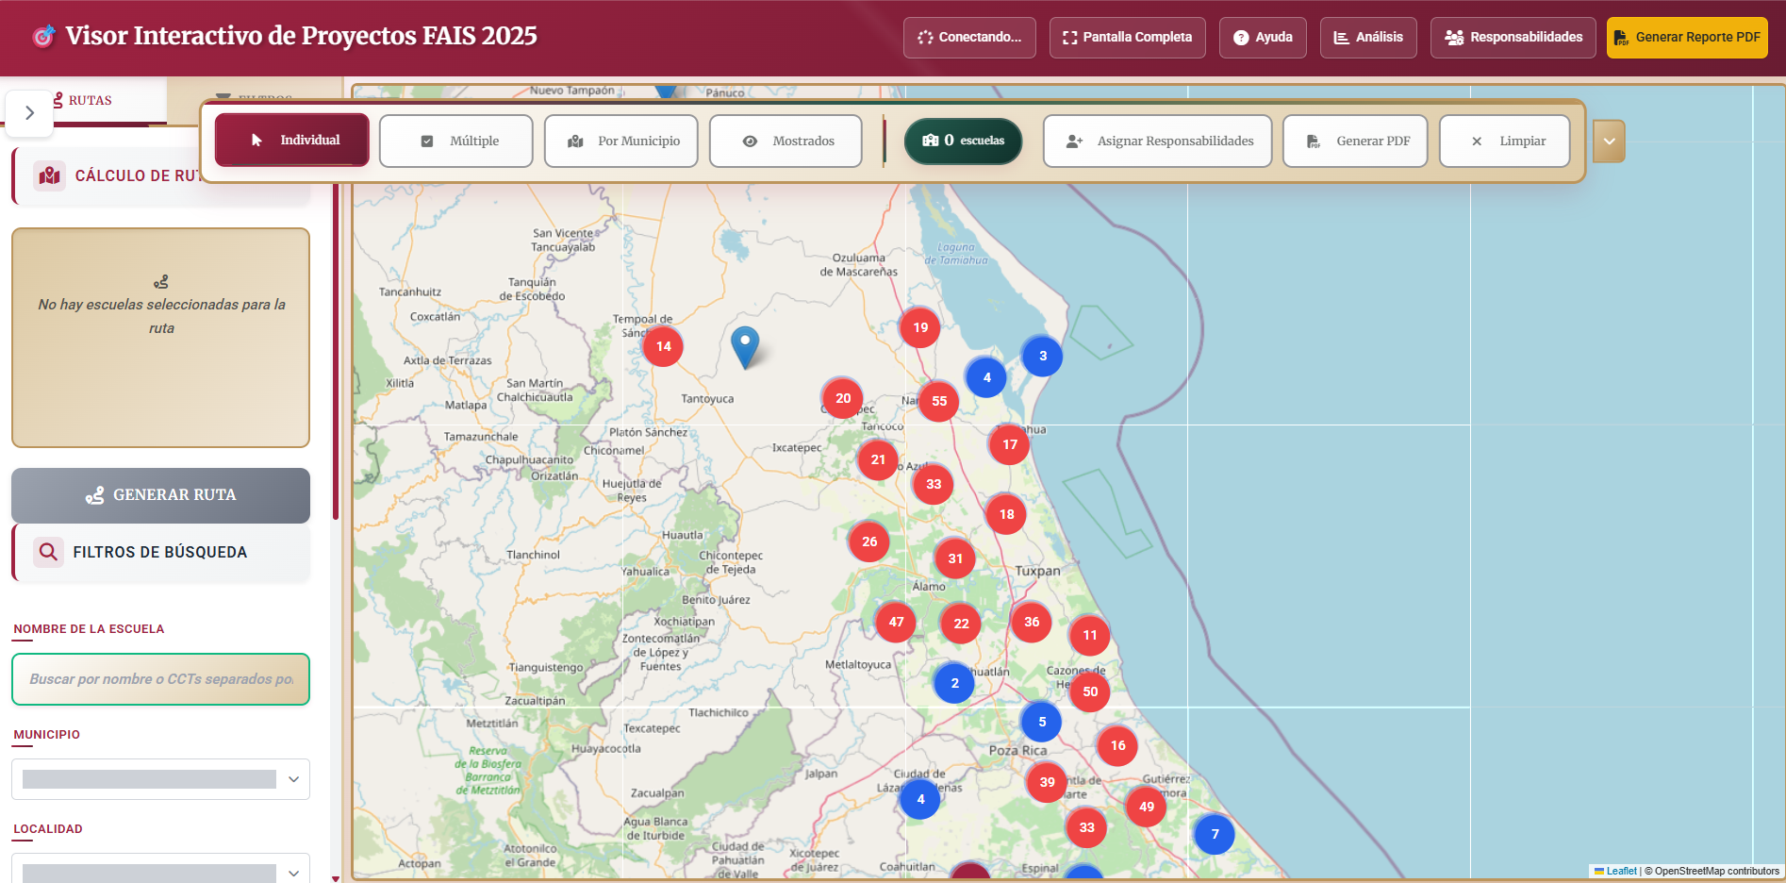Viewport: 1786px width, 883px height.
Task: Toggle the Mostrados eye option
Action: 786,142
